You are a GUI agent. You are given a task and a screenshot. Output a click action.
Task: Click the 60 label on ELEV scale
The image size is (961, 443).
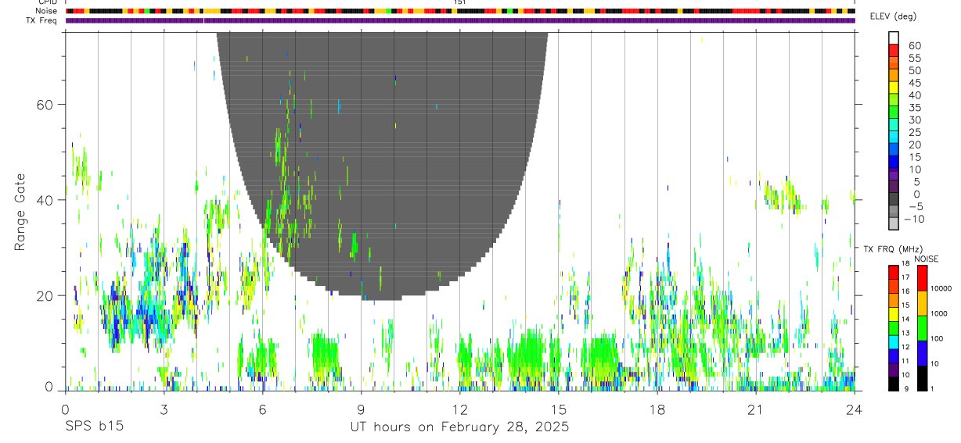(x=914, y=46)
